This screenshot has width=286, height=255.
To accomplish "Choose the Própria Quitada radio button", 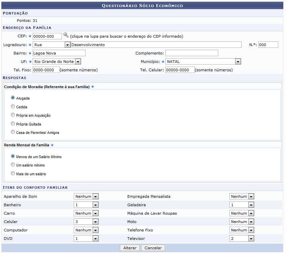I will pyautogui.click(x=13, y=124).
